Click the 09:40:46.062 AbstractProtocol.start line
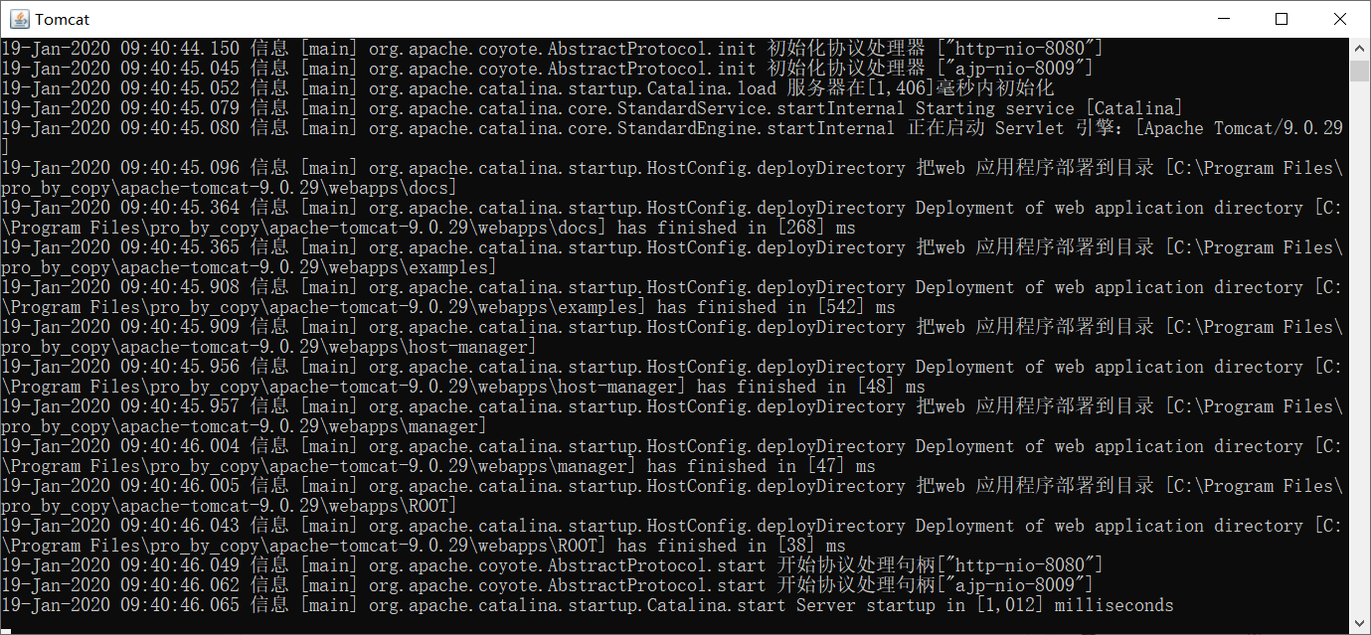This screenshot has width=1371, height=635. 547,585
